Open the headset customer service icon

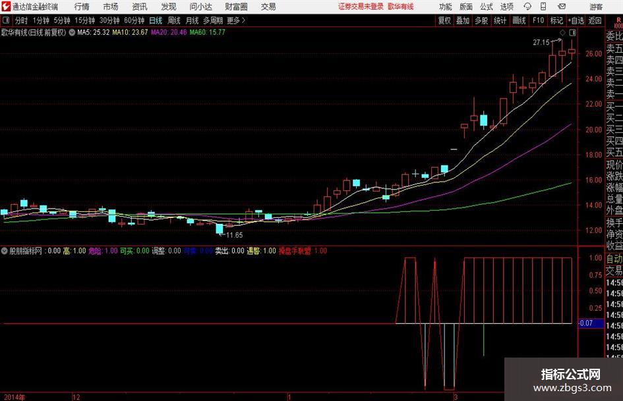(527, 7)
